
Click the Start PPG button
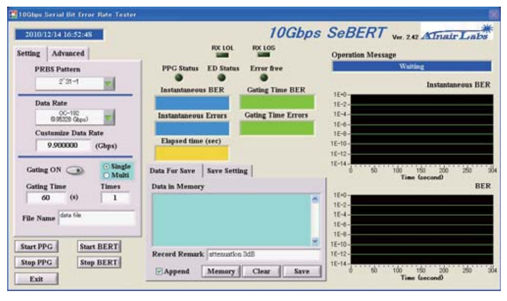[x=37, y=246]
